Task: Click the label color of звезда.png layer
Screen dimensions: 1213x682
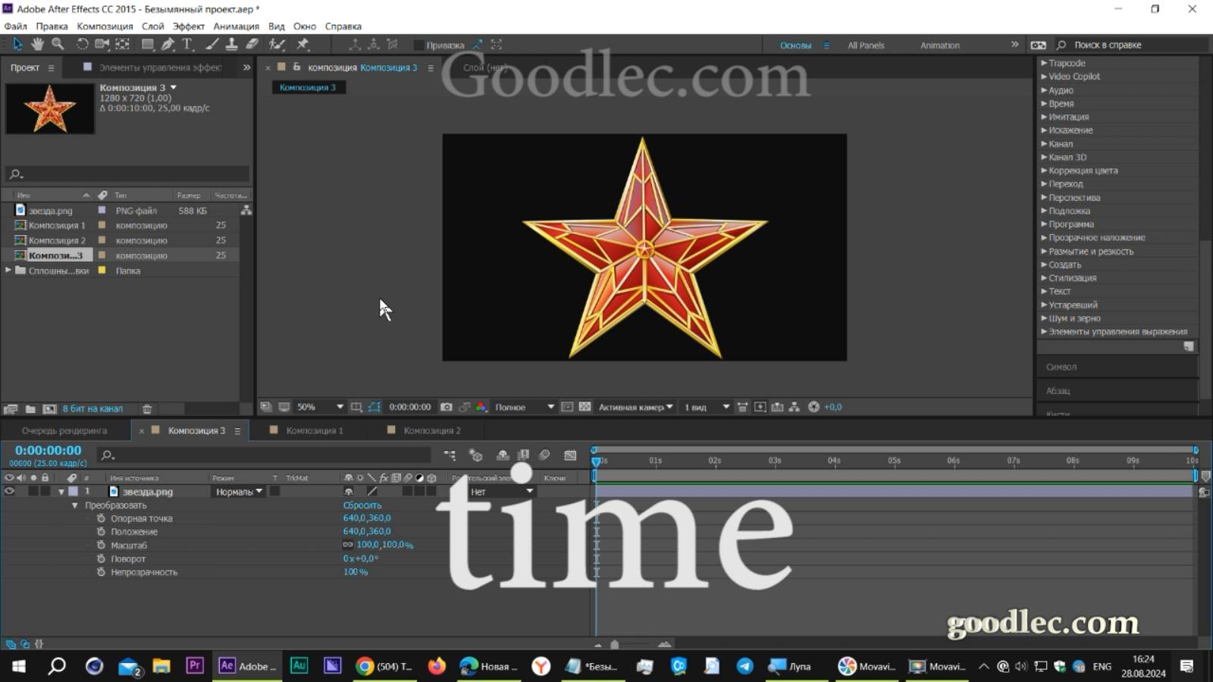Action: (x=74, y=492)
